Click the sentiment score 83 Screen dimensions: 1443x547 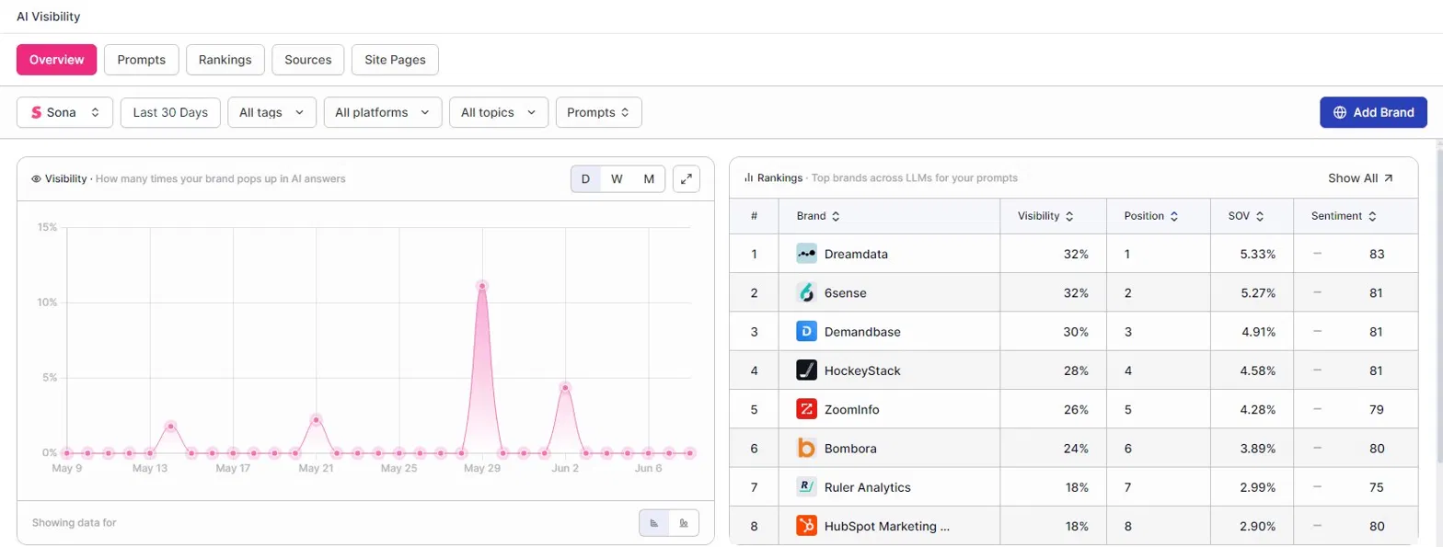1377,254
